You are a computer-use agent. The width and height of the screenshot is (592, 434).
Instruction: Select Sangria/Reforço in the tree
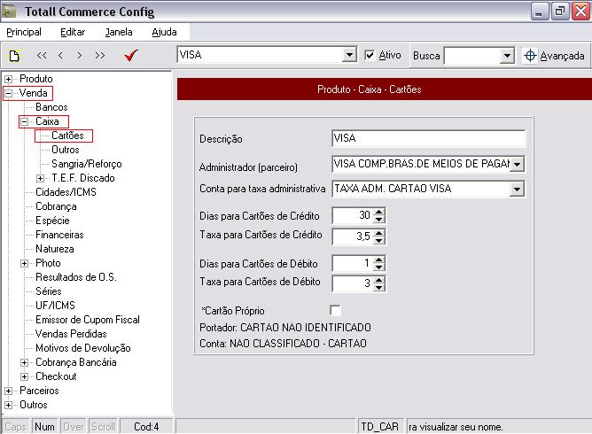point(87,164)
